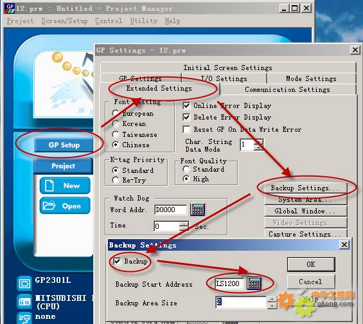The image size is (363, 324).
Task: Switch to Communication Settings tab
Action: pyautogui.click(x=287, y=89)
